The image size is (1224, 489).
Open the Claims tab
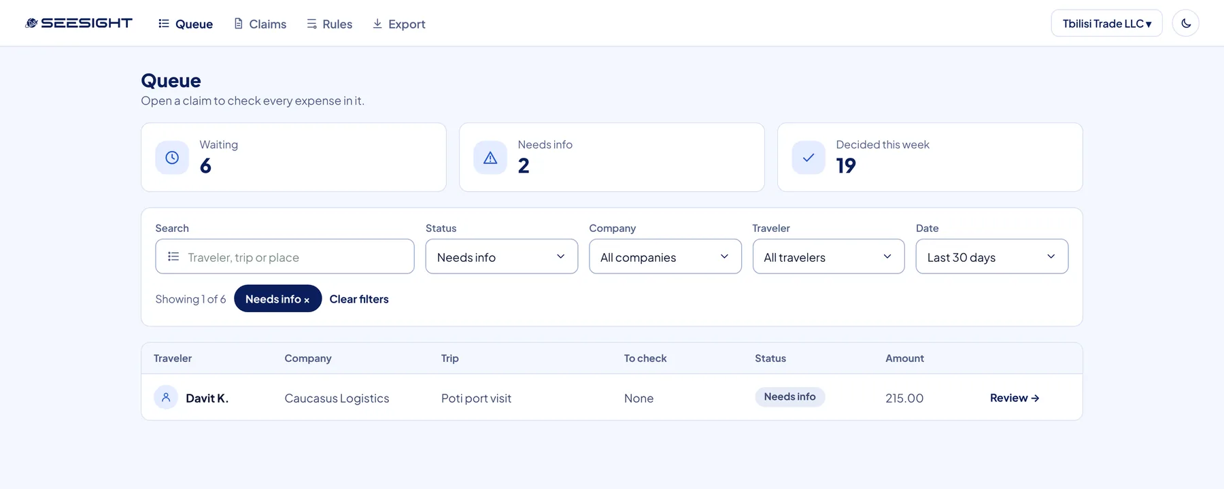pyautogui.click(x=260, y=24)
